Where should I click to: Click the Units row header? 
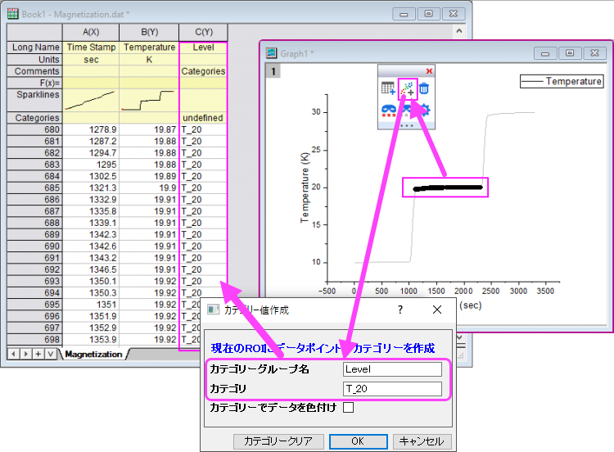point(35,60)
